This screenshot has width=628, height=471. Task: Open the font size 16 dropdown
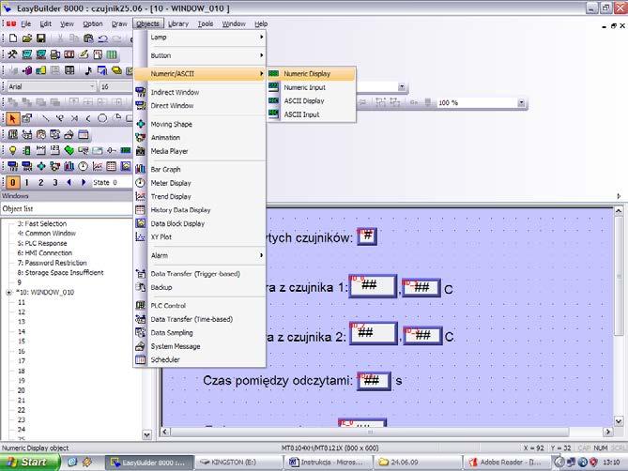tap(115, 86)
